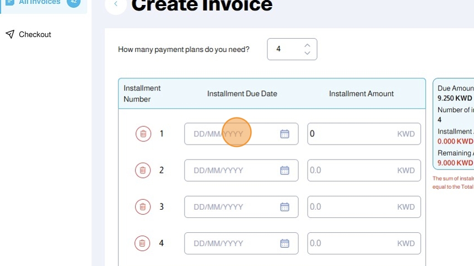Open Checkout from the sidebar

[x=35, y=34]
